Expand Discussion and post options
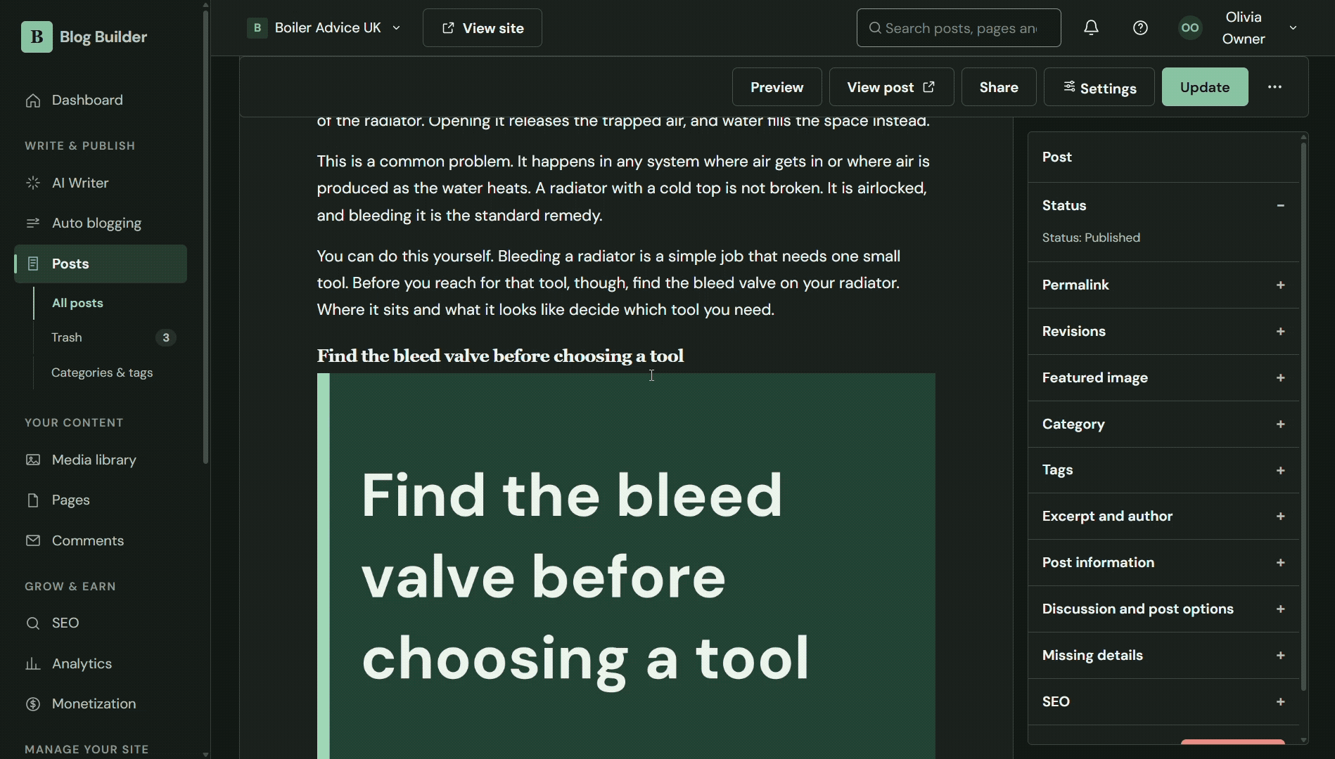The height and width of the screenshot is (759, 1335). (x=1281, y=609)
